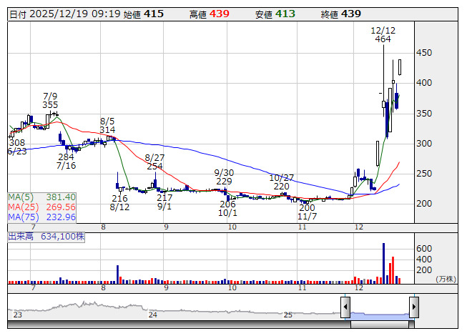
Task: Click the 11/7 200 low annotation
Action: tap(307, 212)
